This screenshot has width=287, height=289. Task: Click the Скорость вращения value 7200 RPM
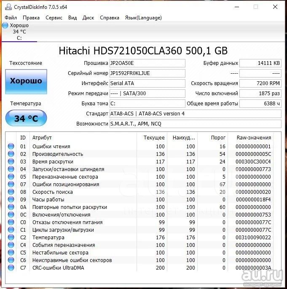pyautogui.click(x=260, y=83)
